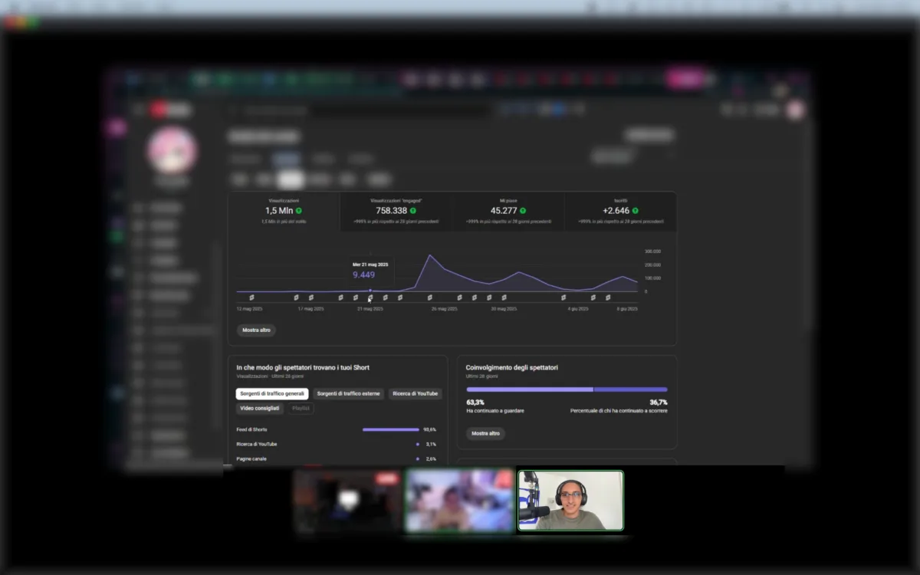The width and height of the screenshot is (920, 575).
Task: Click the green up arrow beside 1,5 Mln
Action: pos(299,210)
